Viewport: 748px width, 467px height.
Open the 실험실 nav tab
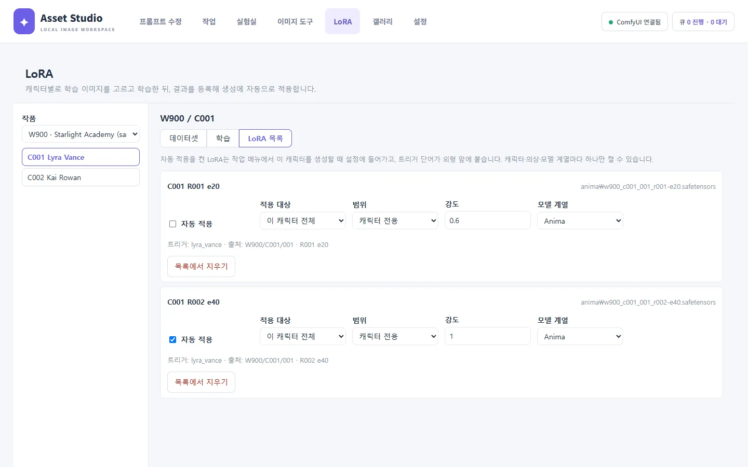[246, 21]
